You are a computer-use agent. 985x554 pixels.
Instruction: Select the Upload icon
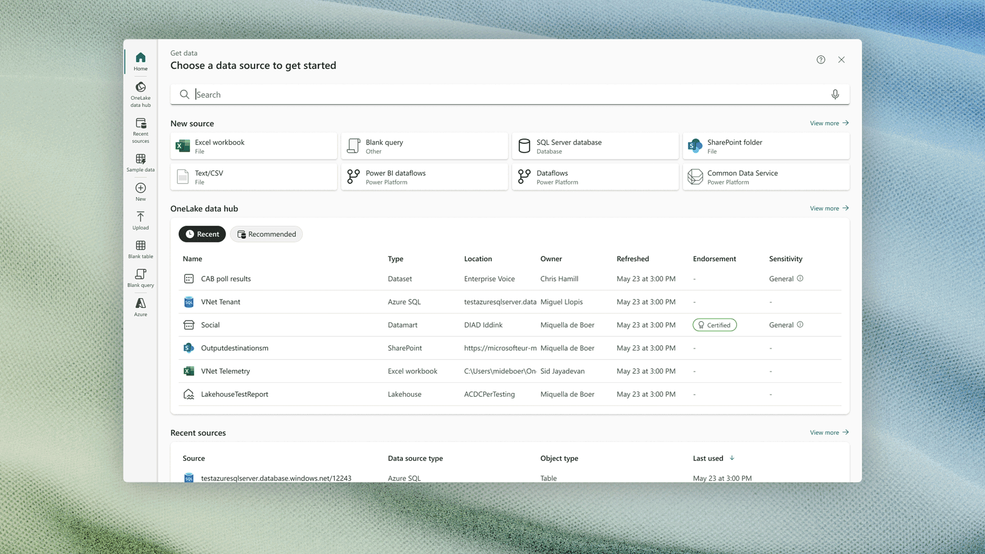pyautogui.click(x=140, y=217)
